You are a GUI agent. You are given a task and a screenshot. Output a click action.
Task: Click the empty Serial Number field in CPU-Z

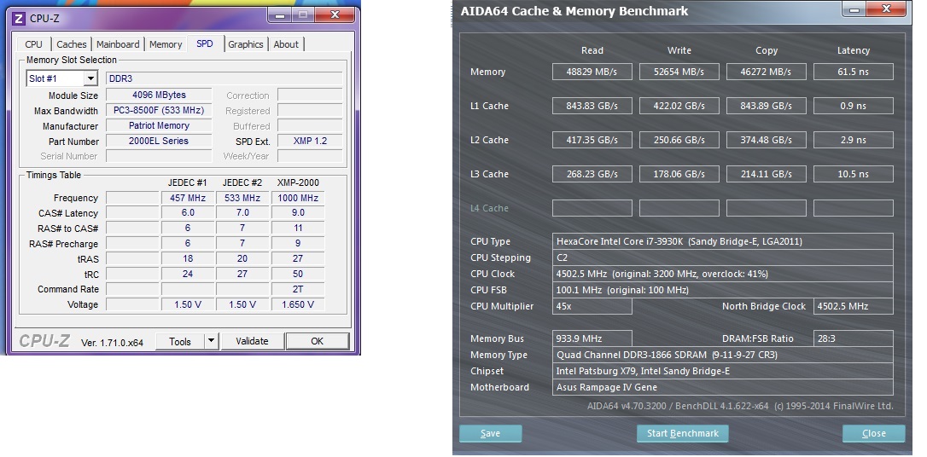(159, 157)
